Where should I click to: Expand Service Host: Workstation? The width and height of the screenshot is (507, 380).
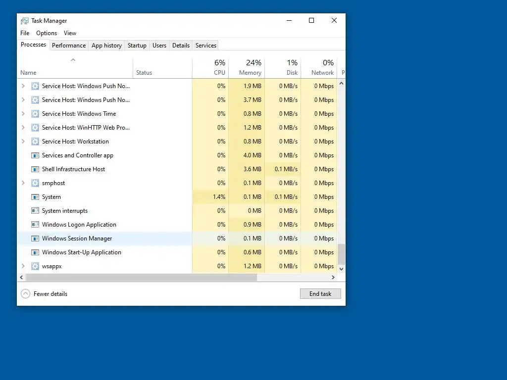coord(23,142)
